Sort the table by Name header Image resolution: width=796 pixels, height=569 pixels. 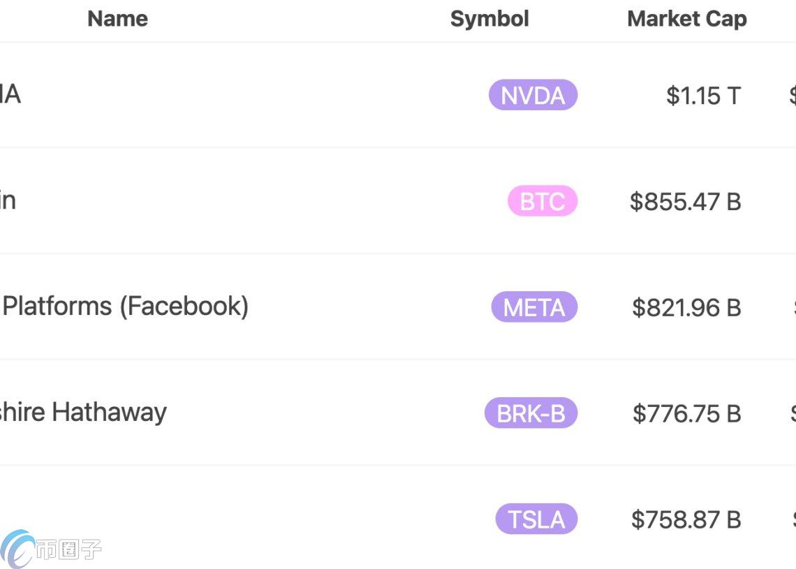[x=117, y=19]
